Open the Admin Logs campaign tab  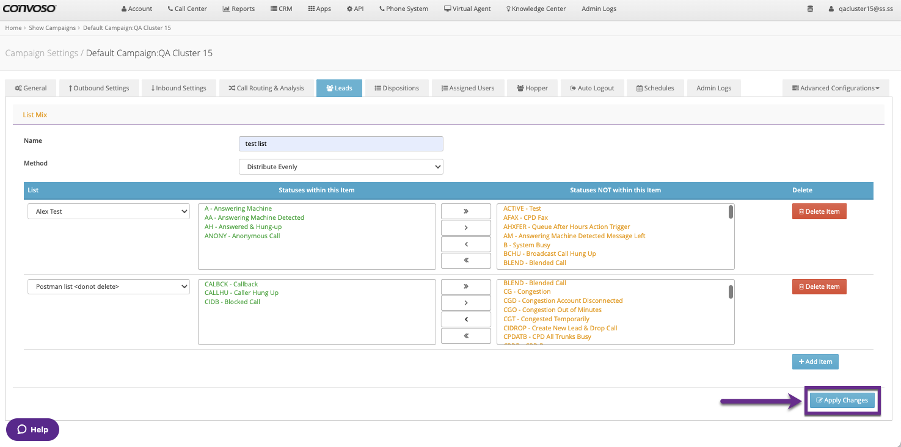point(713,88)
